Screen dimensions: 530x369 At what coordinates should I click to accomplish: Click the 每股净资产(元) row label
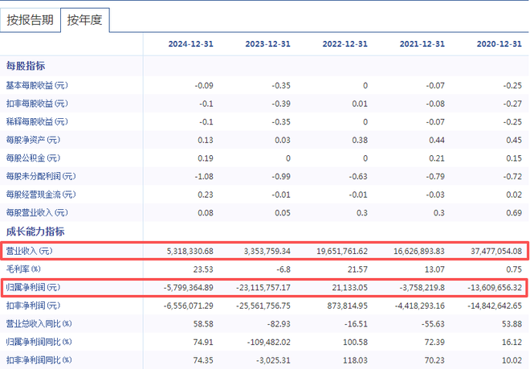click(33, 140)
